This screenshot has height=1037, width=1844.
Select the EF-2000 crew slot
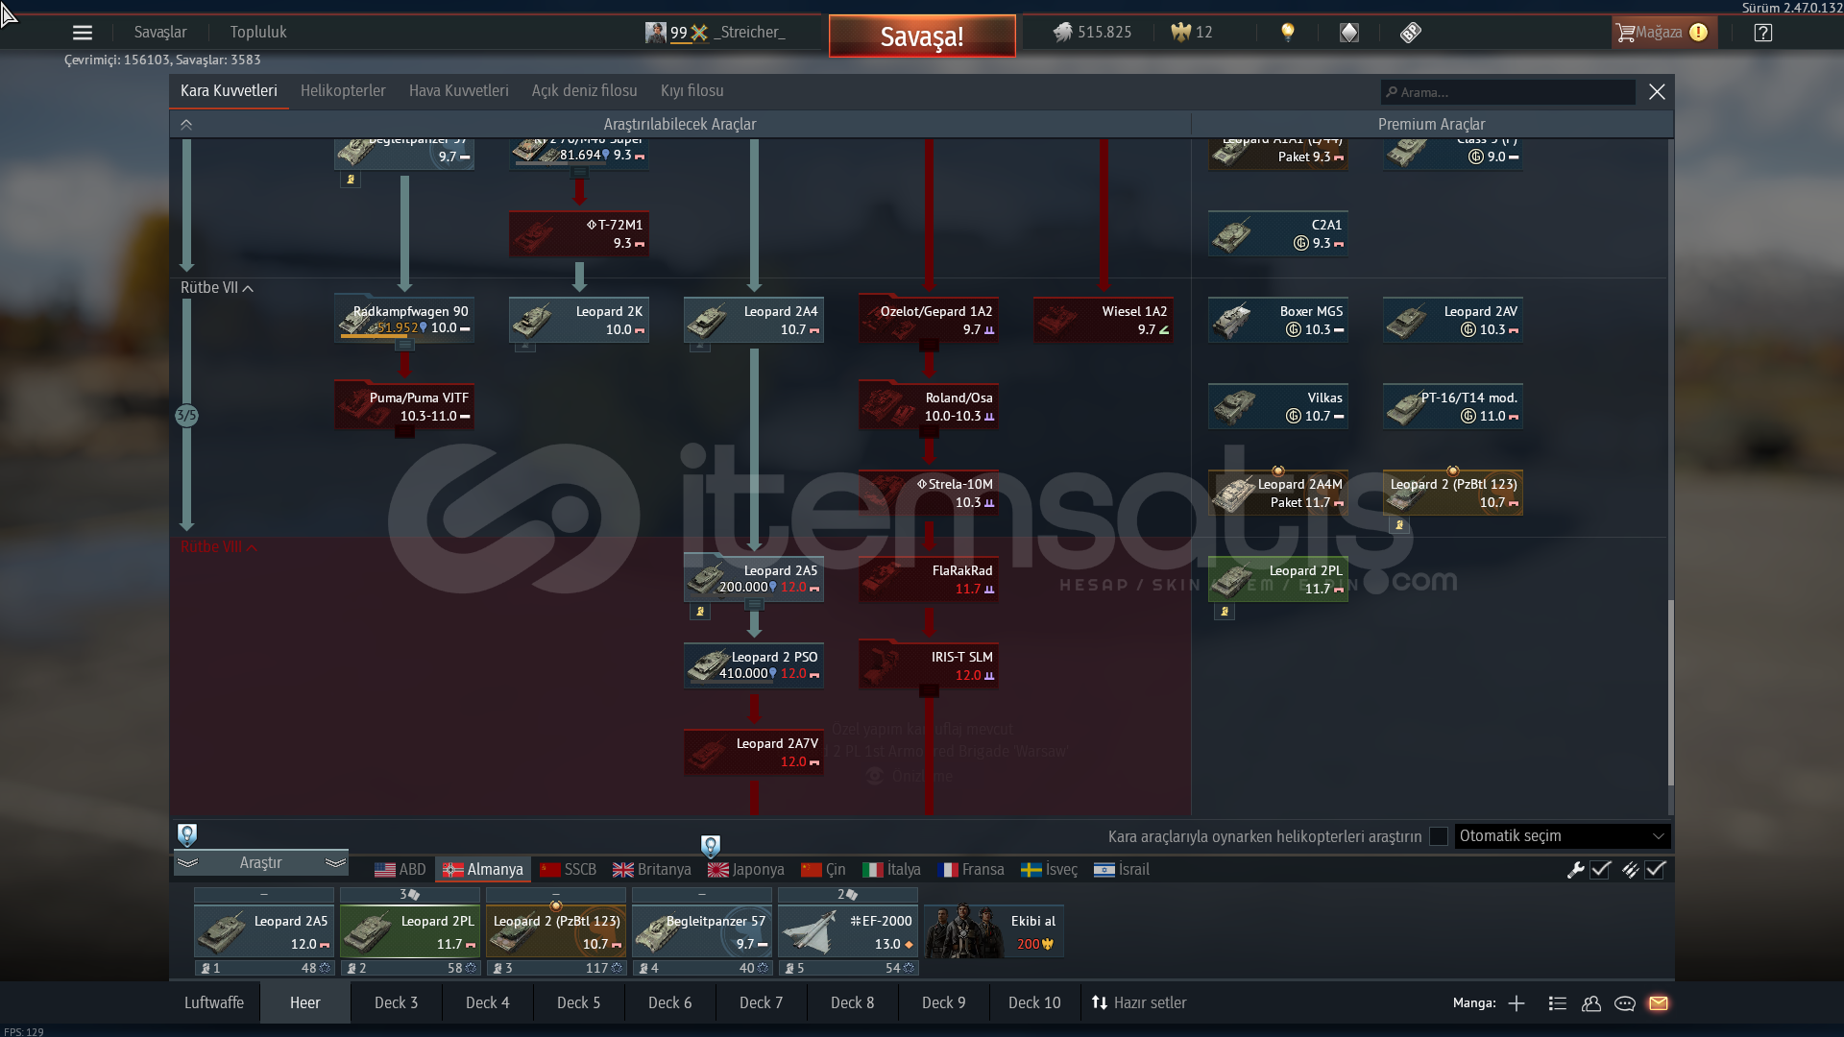point(848,931)
